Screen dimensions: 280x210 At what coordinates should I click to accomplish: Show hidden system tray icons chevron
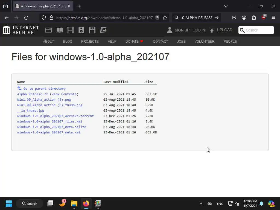click(x=201, y=203)
